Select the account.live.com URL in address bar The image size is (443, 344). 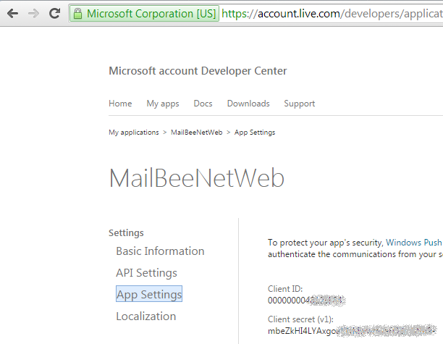point(332,14)
